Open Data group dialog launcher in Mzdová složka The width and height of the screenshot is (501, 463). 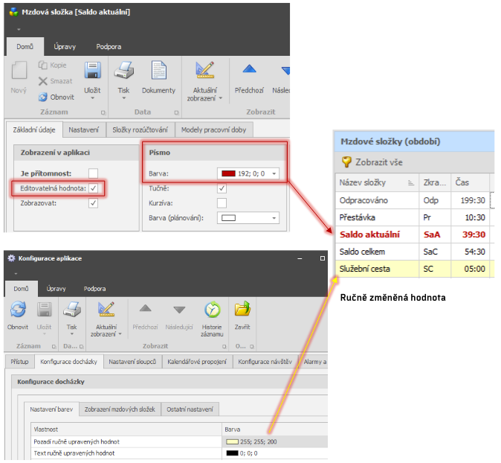176,112
